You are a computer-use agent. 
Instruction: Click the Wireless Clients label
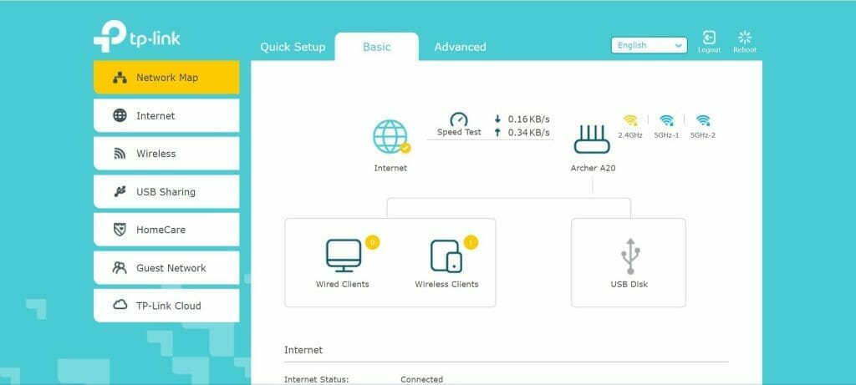(x=446, y=284)
